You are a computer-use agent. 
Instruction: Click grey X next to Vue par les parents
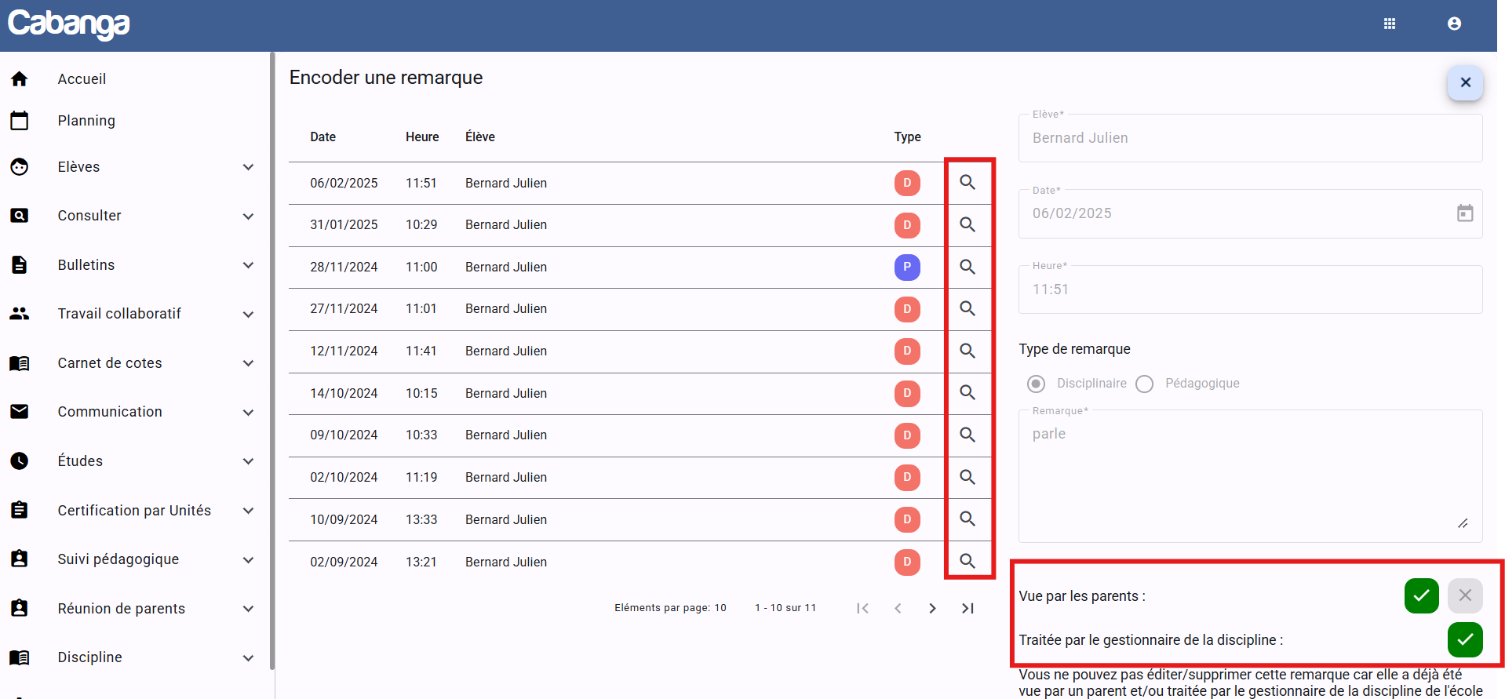[x=1464, y=595]
